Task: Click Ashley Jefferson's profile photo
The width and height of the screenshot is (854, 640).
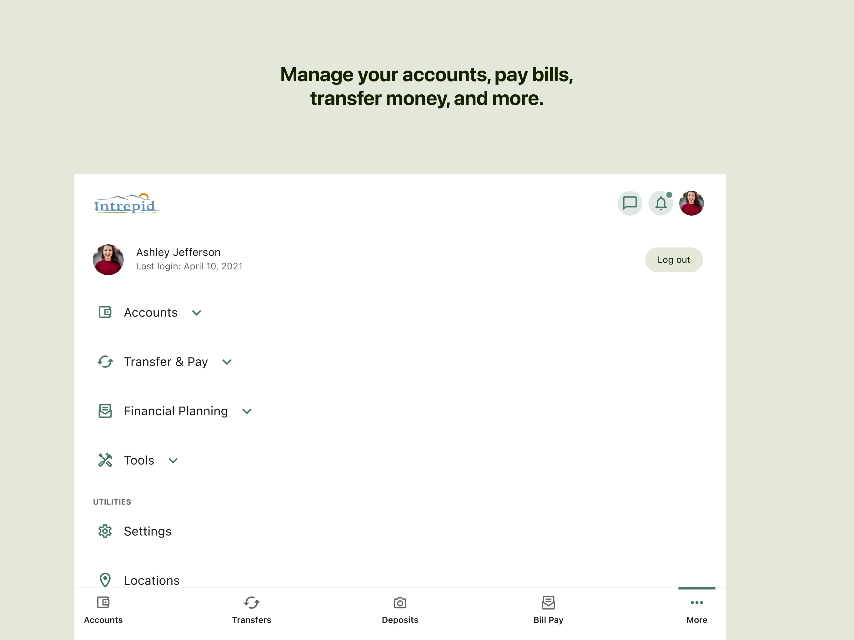Action: tap(108, 260)
